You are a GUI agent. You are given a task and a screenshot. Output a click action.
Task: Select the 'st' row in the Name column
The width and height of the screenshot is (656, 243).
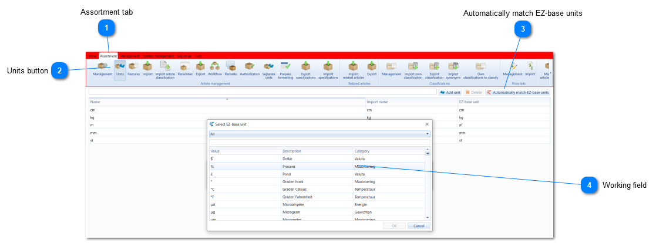(149, 140)
